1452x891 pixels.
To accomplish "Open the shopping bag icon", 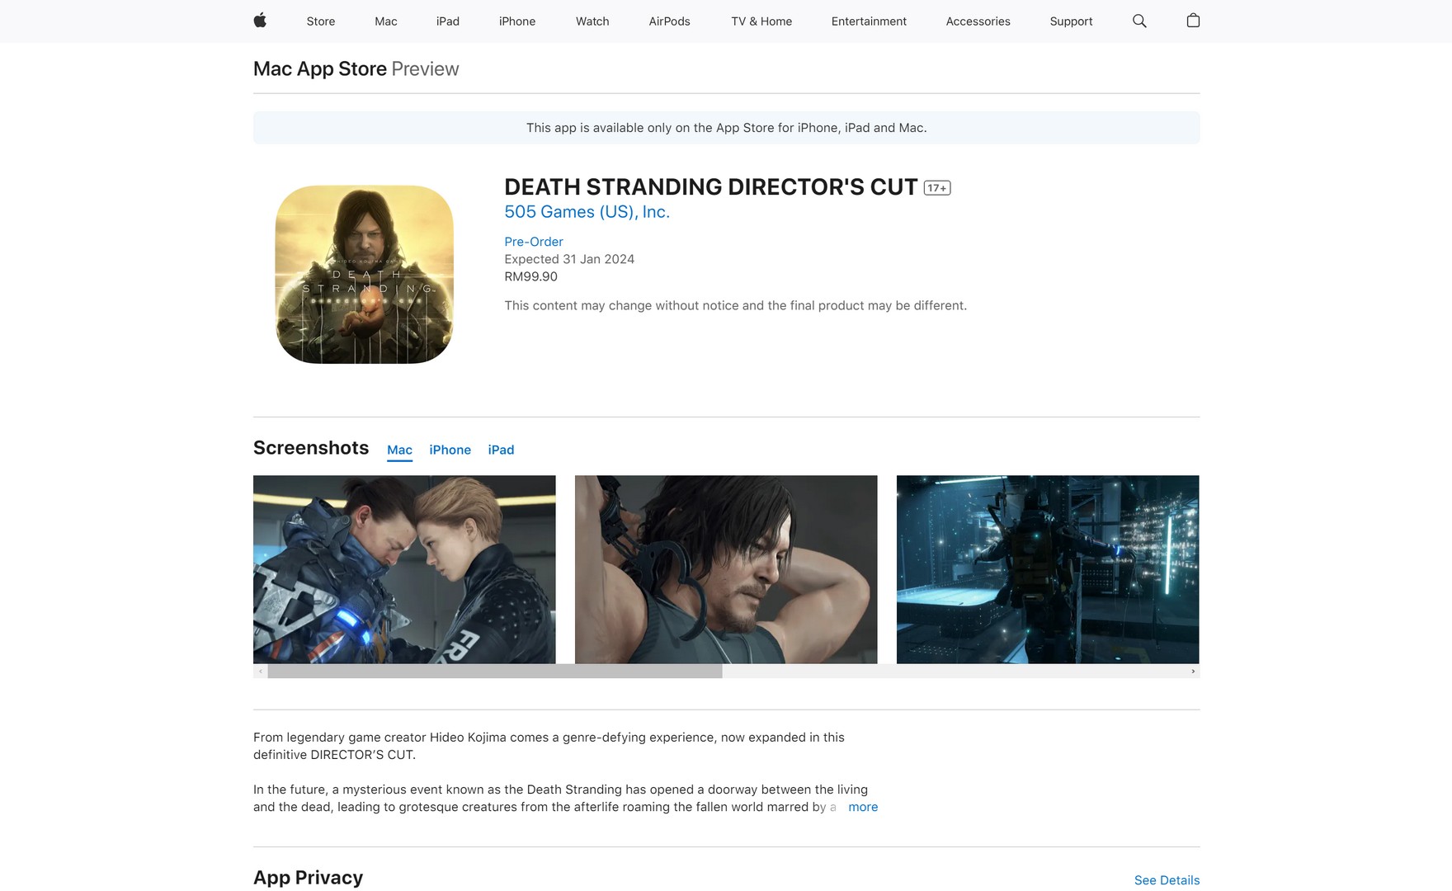I will pos(1193,21).
